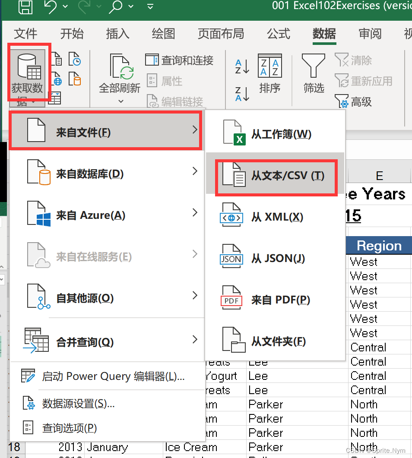
Task: Expand the 自其他源(O) submenu chevron
Action: [x=195, y=295]
